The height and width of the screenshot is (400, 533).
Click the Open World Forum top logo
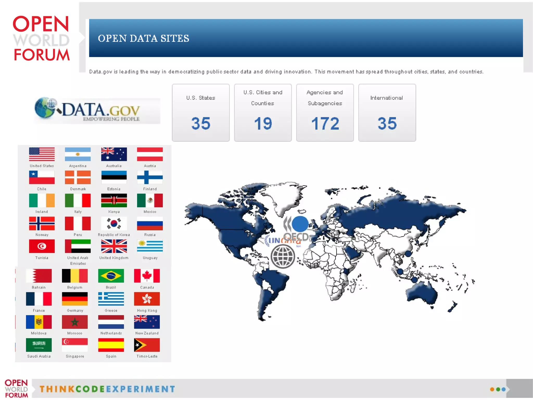click(41, 38)
